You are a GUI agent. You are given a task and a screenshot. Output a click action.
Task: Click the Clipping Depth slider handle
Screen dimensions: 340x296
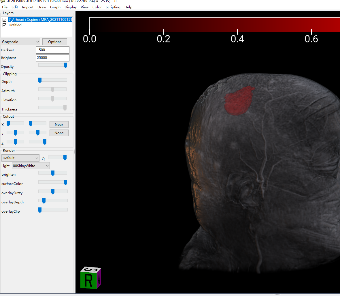click(x=40, y=80)
